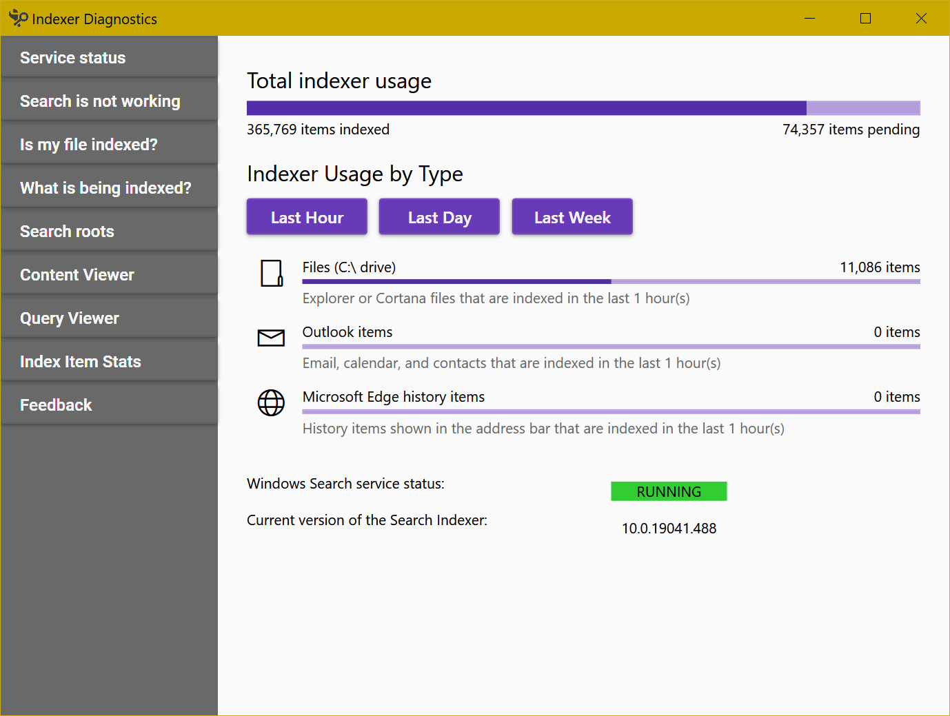The width and height of the screenshot is (950, 716).
Task: Click the Files (C:\ drive) document icon
Action: [272, 273]
